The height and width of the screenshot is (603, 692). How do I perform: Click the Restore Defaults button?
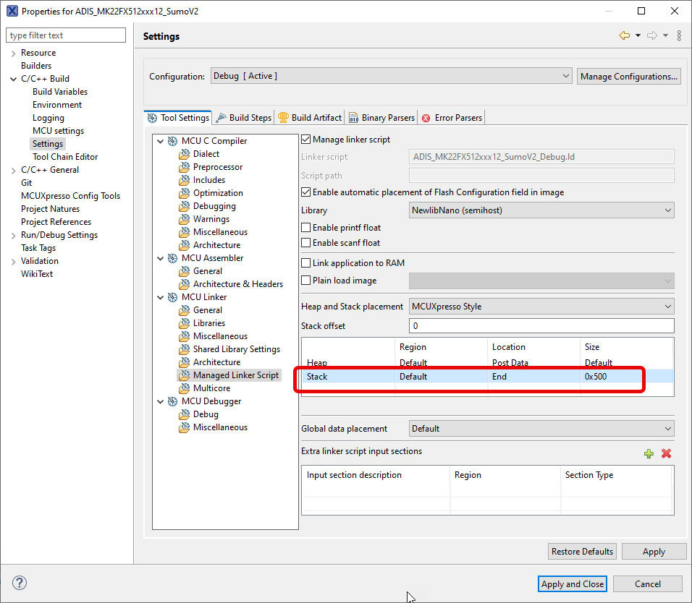(582, 551)
